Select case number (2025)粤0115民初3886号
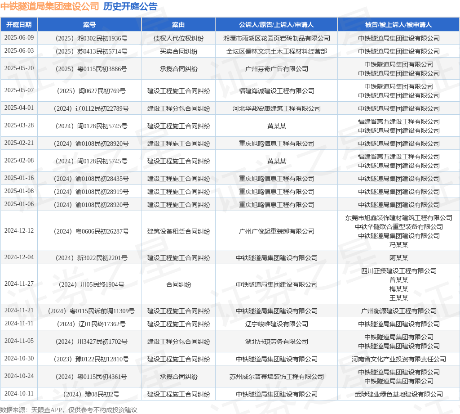Screen dimensions: 460x414 pyautogui.click(x=91, y=69)
